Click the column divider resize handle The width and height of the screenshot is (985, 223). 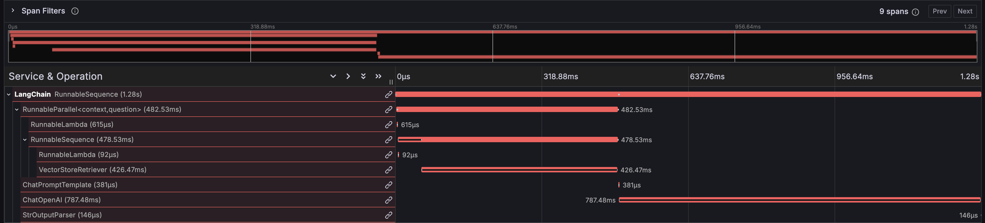[x=391, y=82]
